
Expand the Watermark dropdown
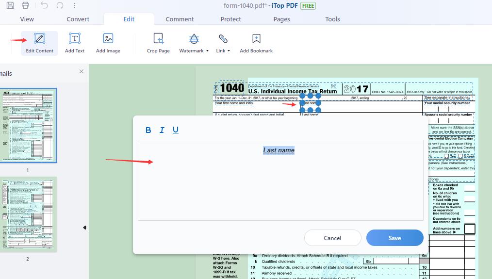(x=194, y=43)
